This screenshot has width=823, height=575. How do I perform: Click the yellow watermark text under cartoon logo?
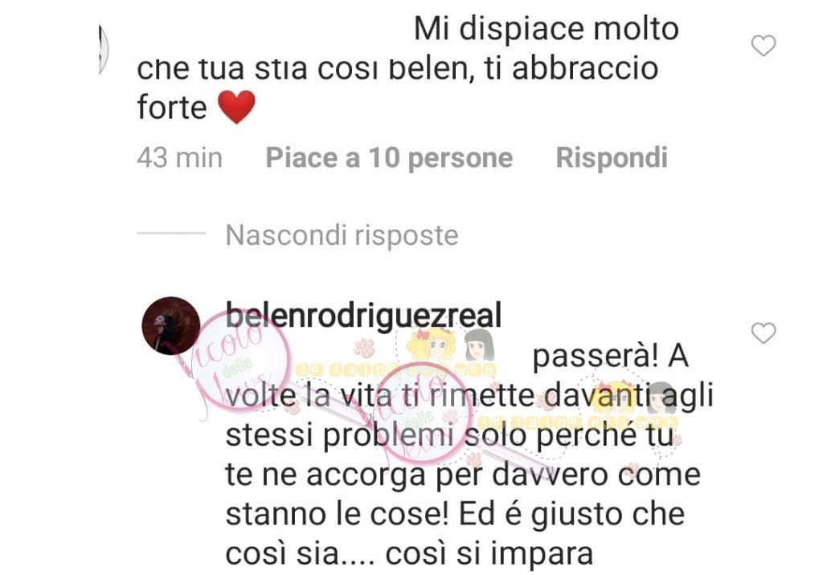click(x=395, y=370)
